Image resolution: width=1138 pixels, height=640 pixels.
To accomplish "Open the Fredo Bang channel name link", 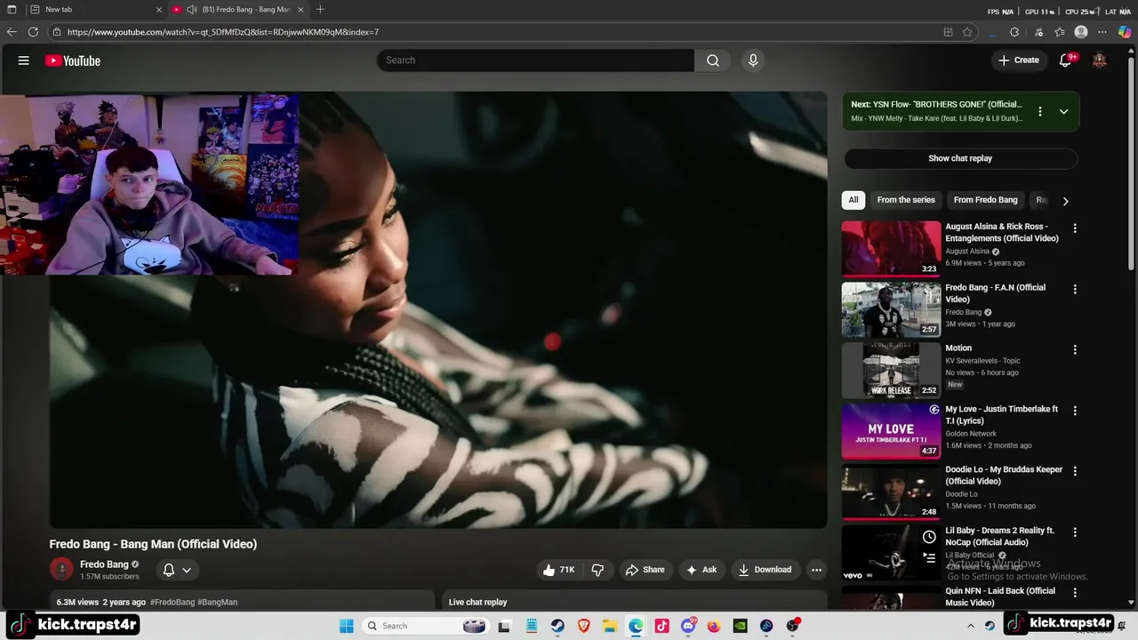I will pyautogui.click(x=104, y=564).
